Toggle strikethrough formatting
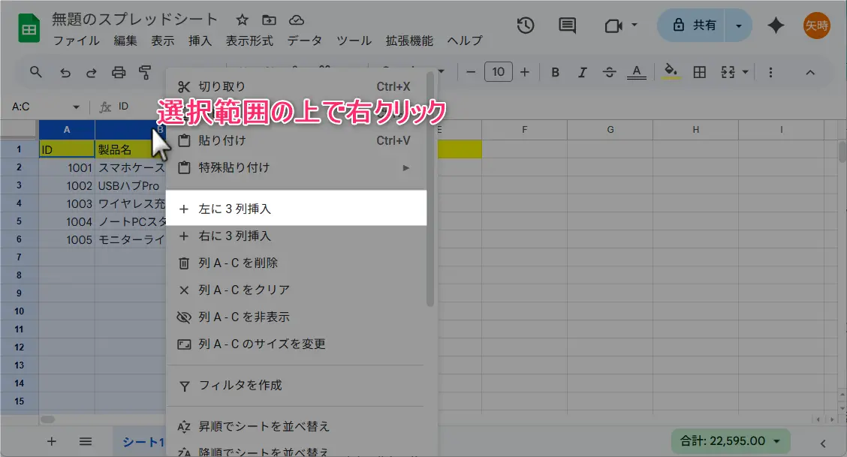The height and width of the screenshot is (457, 847). click(609, 72)
